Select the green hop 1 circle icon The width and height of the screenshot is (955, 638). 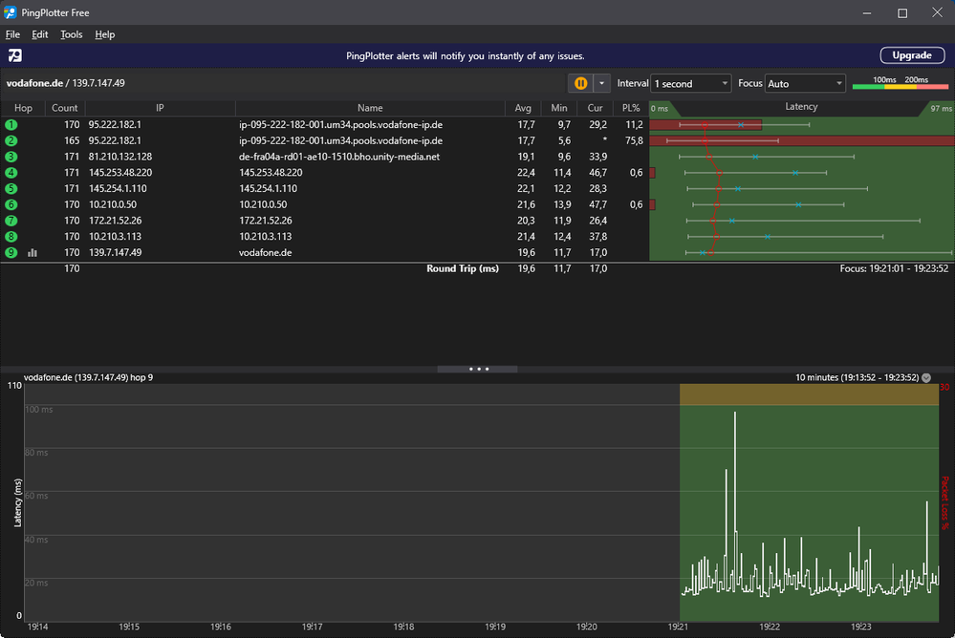(11, 124)
